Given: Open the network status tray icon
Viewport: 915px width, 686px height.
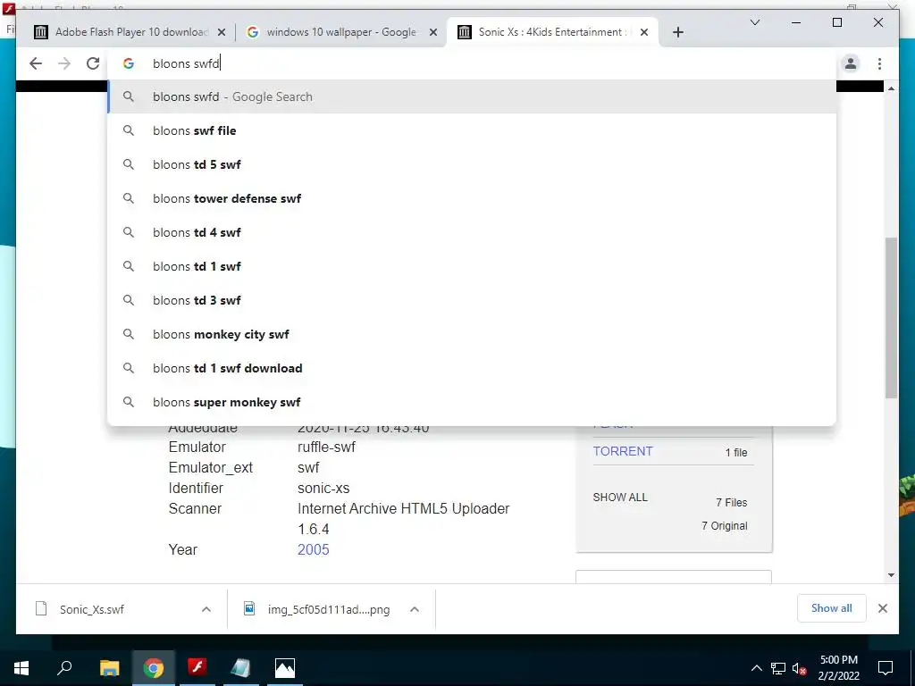Looking at the screenshot, I should (778, 668).
